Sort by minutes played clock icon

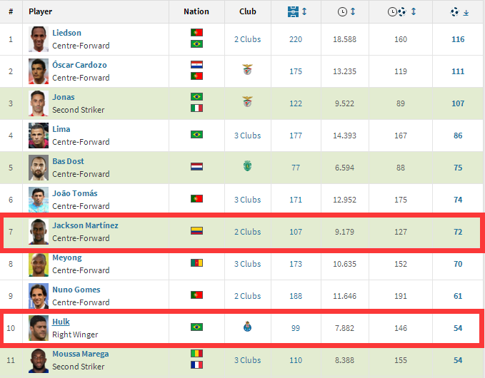(345, 11)
